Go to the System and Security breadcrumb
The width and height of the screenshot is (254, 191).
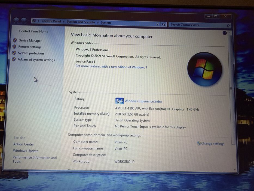[x=81, y=22]
